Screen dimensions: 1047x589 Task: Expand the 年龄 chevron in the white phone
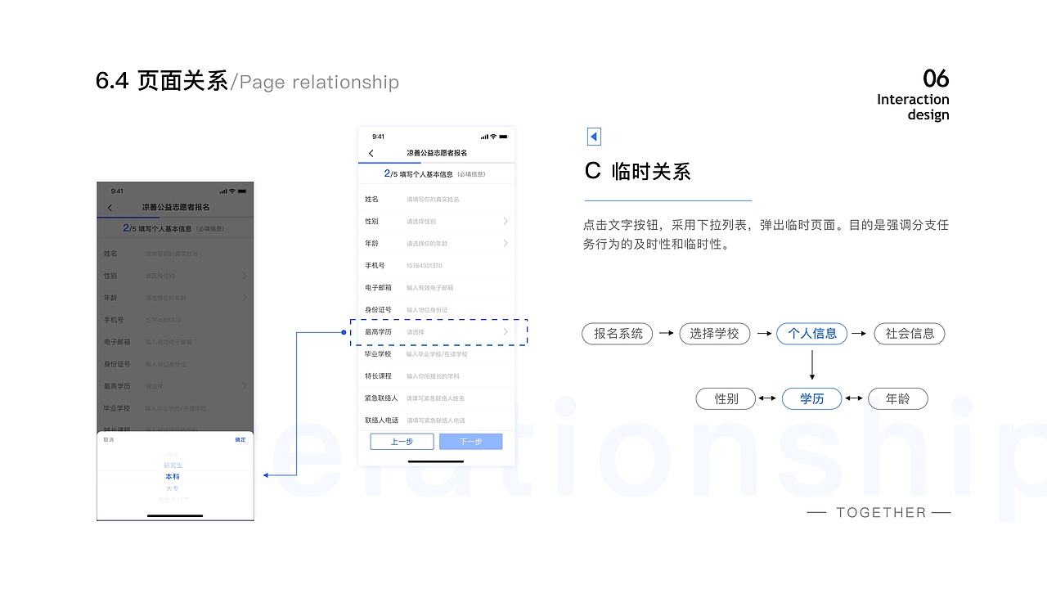506,244
